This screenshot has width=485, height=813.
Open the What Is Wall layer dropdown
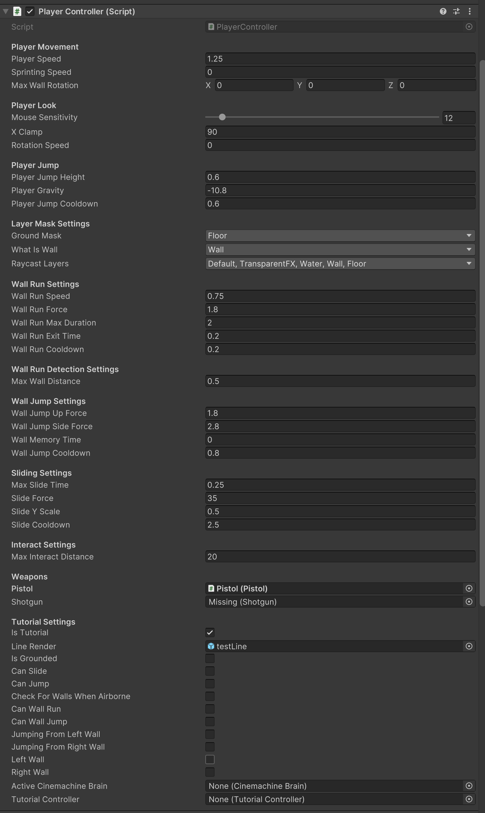[340, 250]
